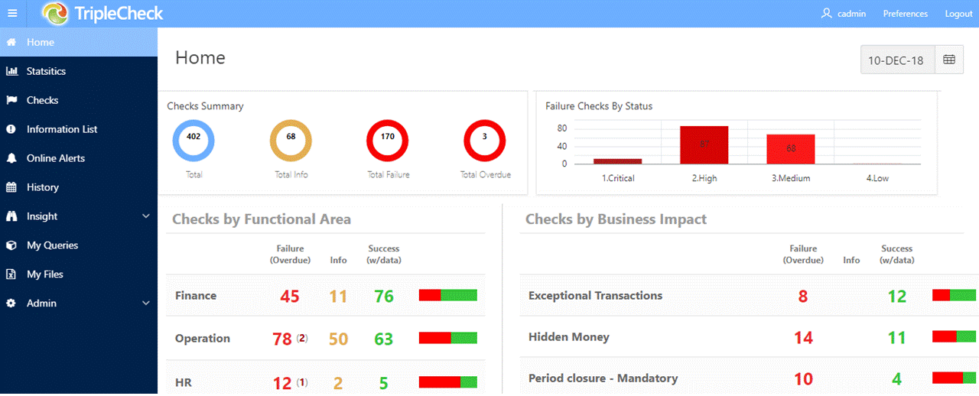Viewport: 979px width, 396px height.
Task: Expand the Insight menu chevron
Action: point(146,216)
